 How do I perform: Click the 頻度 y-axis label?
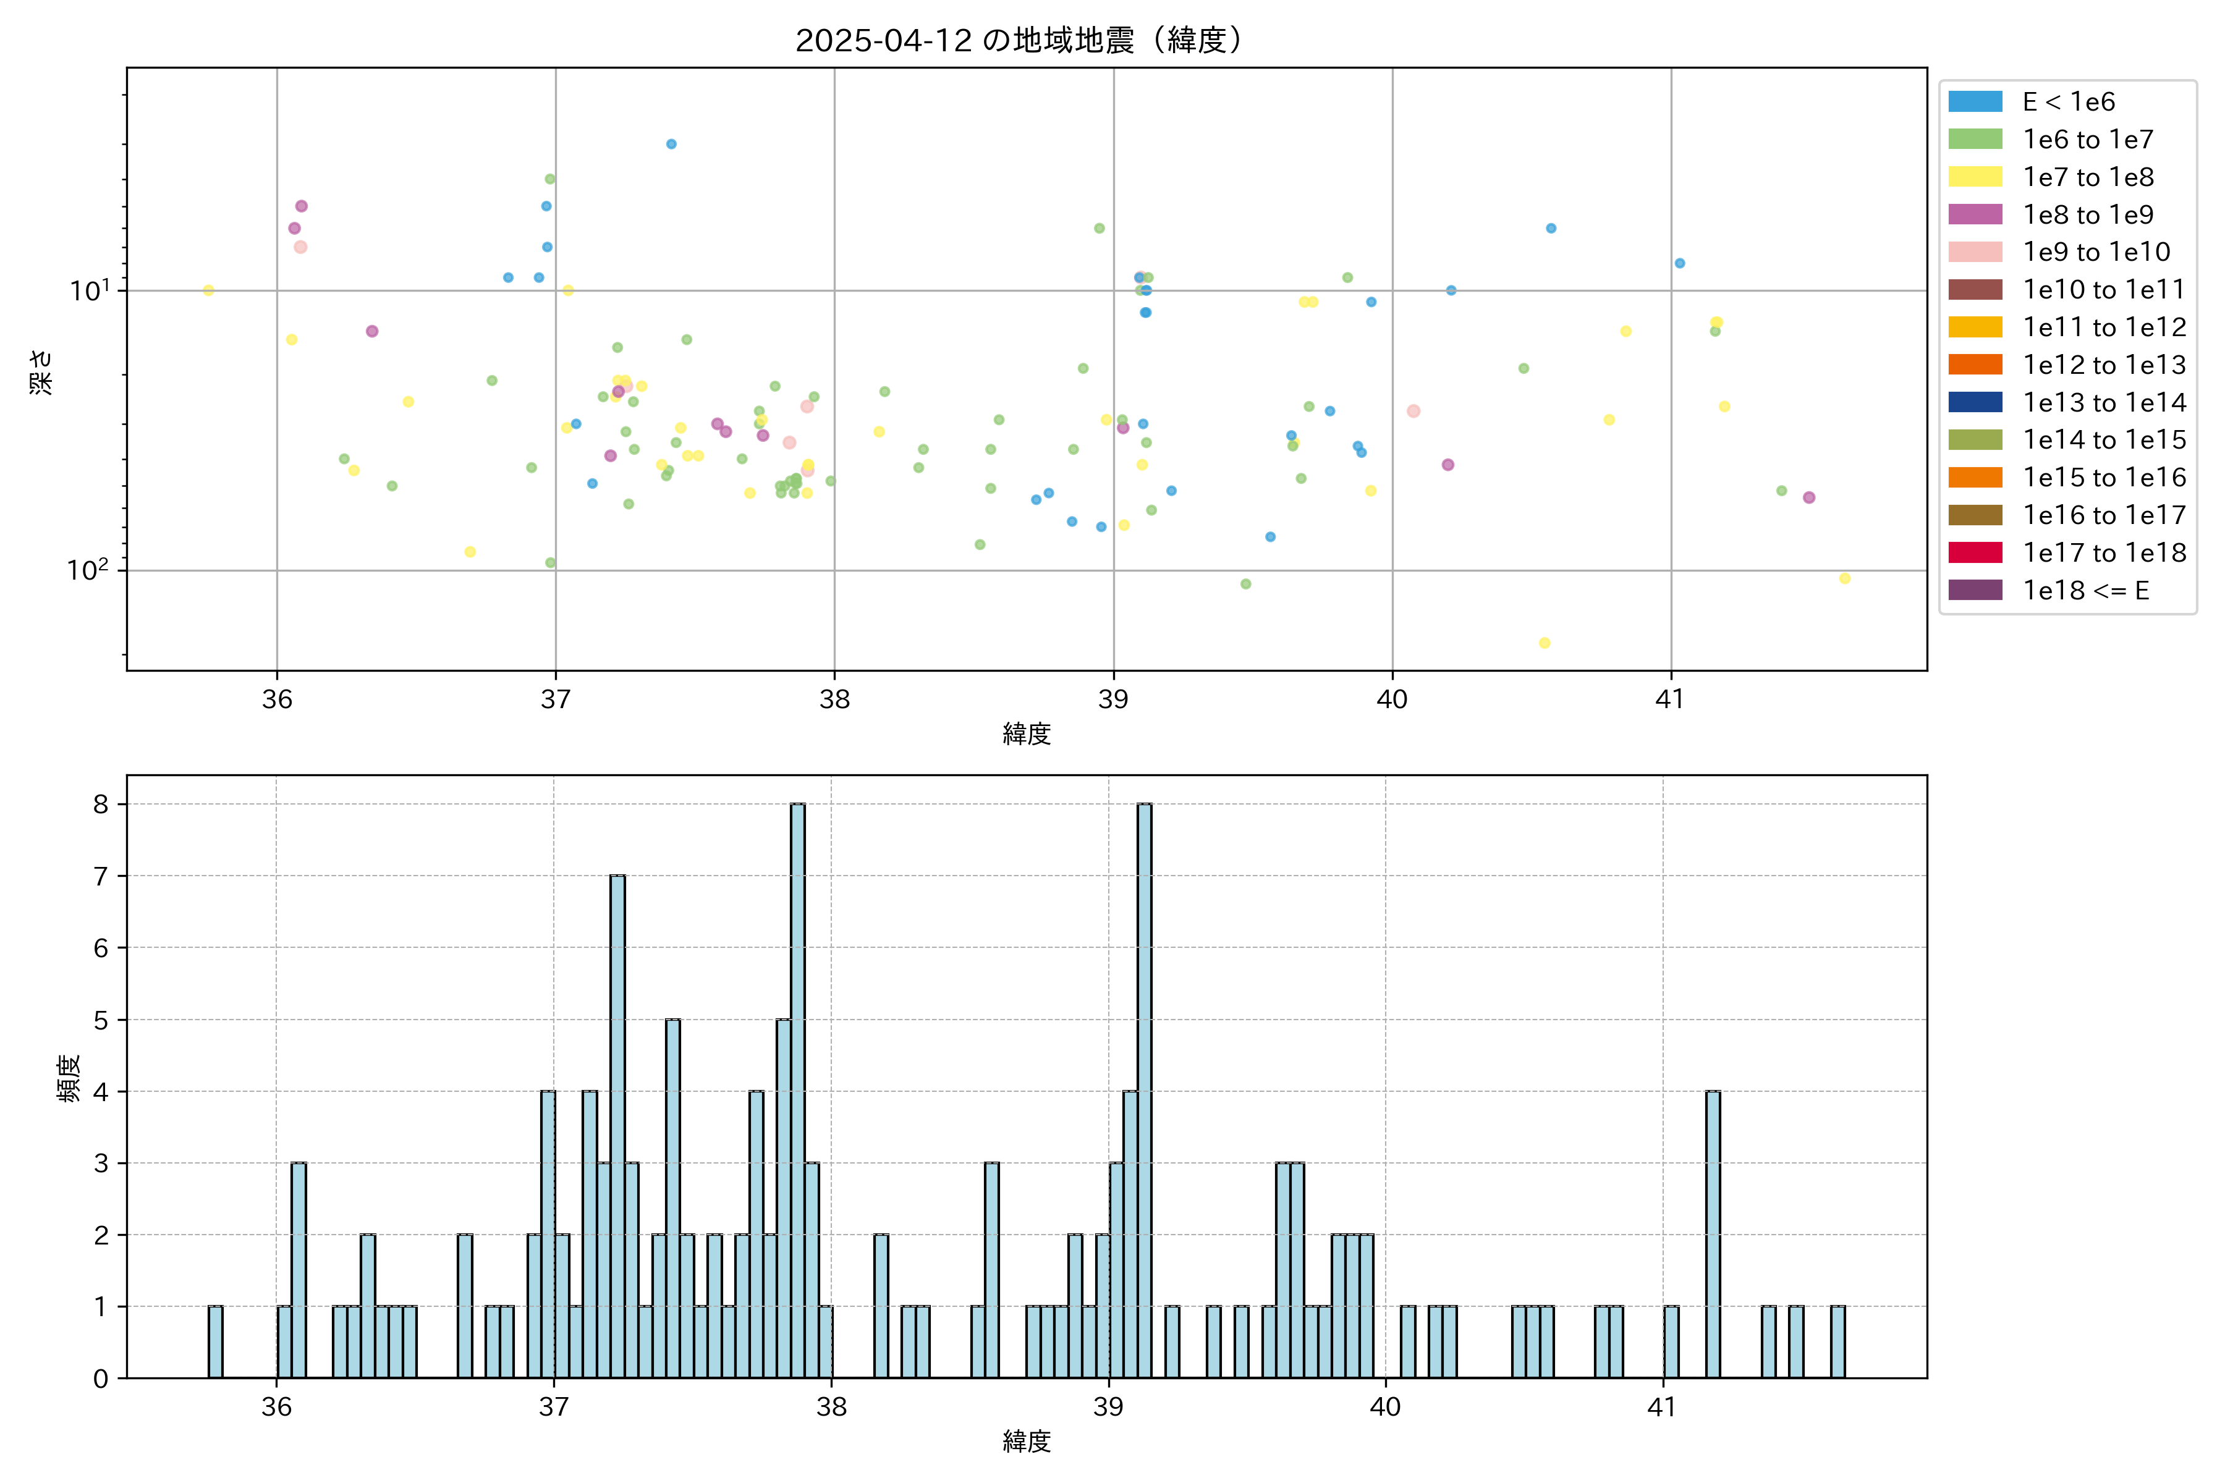[68, 1078]
